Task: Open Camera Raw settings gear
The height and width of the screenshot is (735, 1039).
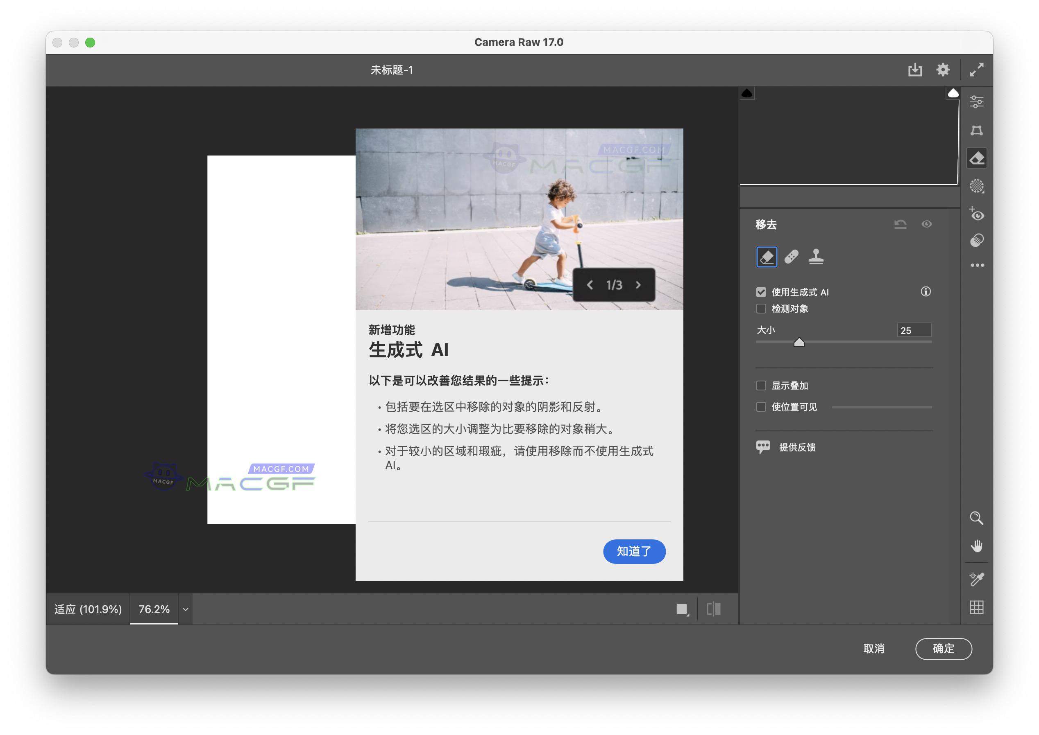Action: (x=943, y=70)
